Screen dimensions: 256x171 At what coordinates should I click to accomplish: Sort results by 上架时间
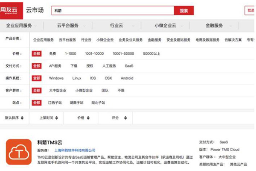pyautogui.click(x=49, y=118)
